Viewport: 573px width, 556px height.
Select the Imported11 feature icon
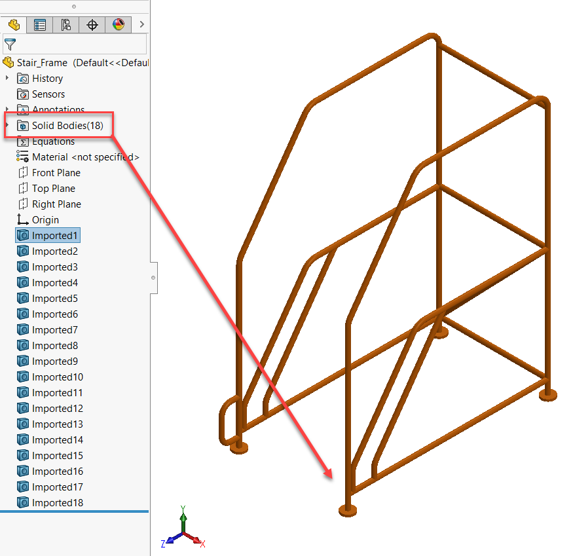[23, 392]
